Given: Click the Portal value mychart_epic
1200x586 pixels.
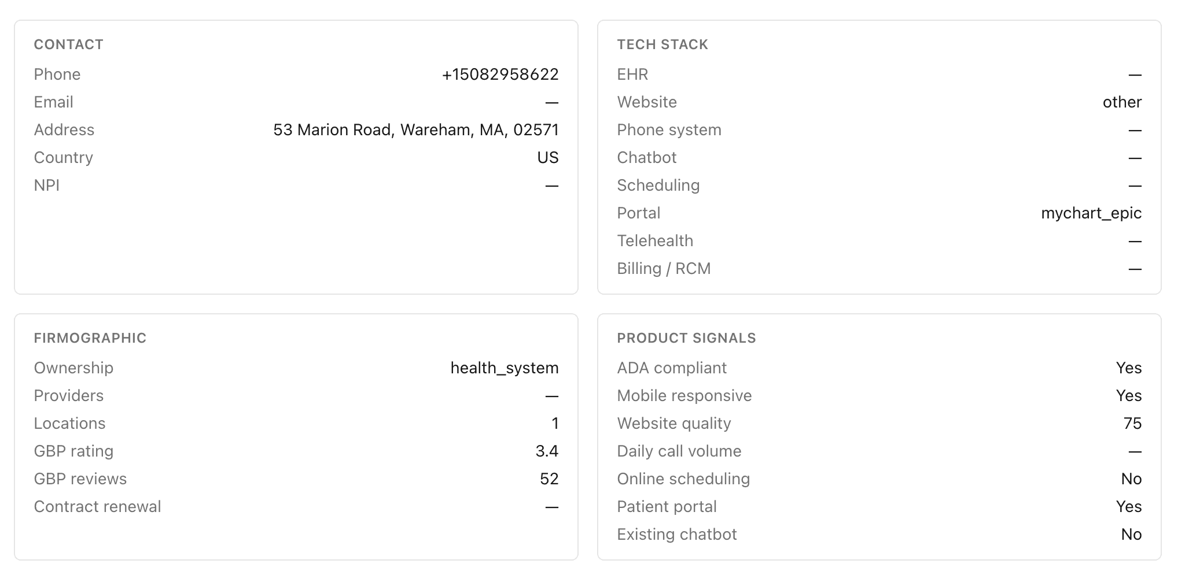Looking at the screenshot, I should tap(1091, 213).
